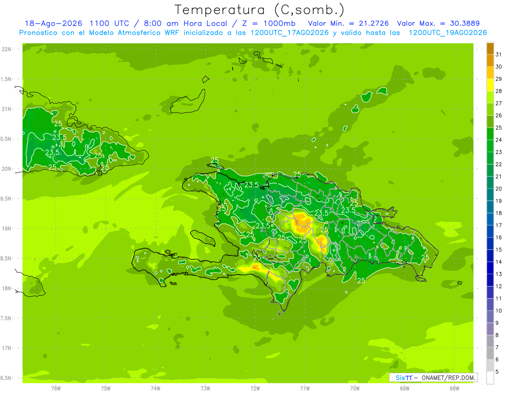Pick the yellow swatch between 28 and 29
510x394 pixels.
tap(490, 85)
